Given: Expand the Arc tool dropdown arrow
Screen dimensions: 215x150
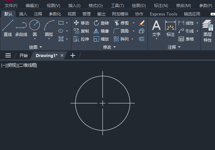Looking at the screenshot, I should [49, 39].
